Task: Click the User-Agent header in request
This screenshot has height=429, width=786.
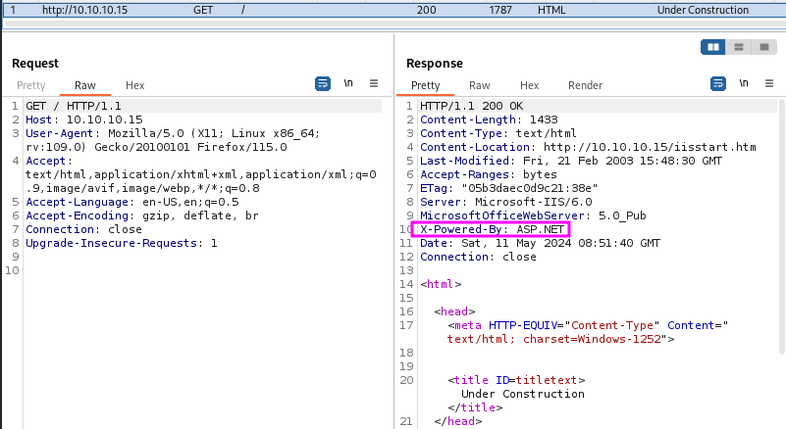Action: point(173,140)
